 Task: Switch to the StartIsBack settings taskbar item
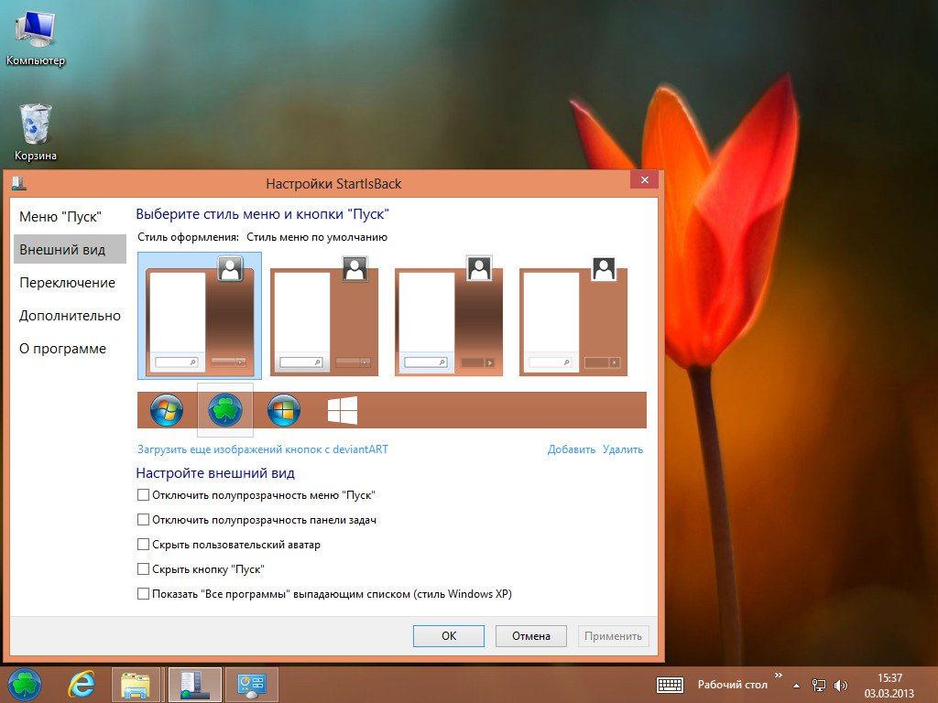(x=195, y=685)
